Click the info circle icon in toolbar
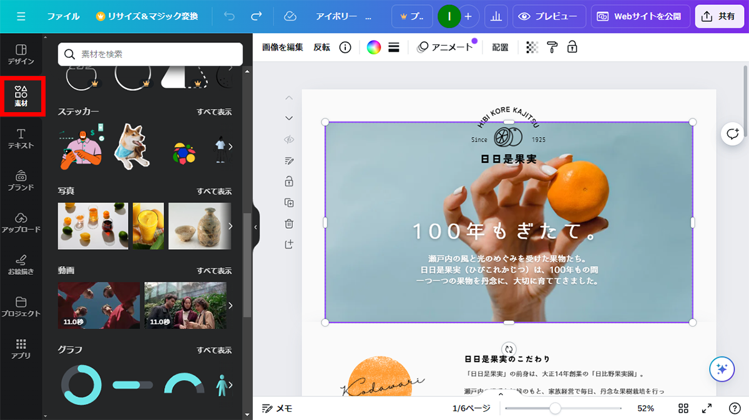 [x=345, y=47]
